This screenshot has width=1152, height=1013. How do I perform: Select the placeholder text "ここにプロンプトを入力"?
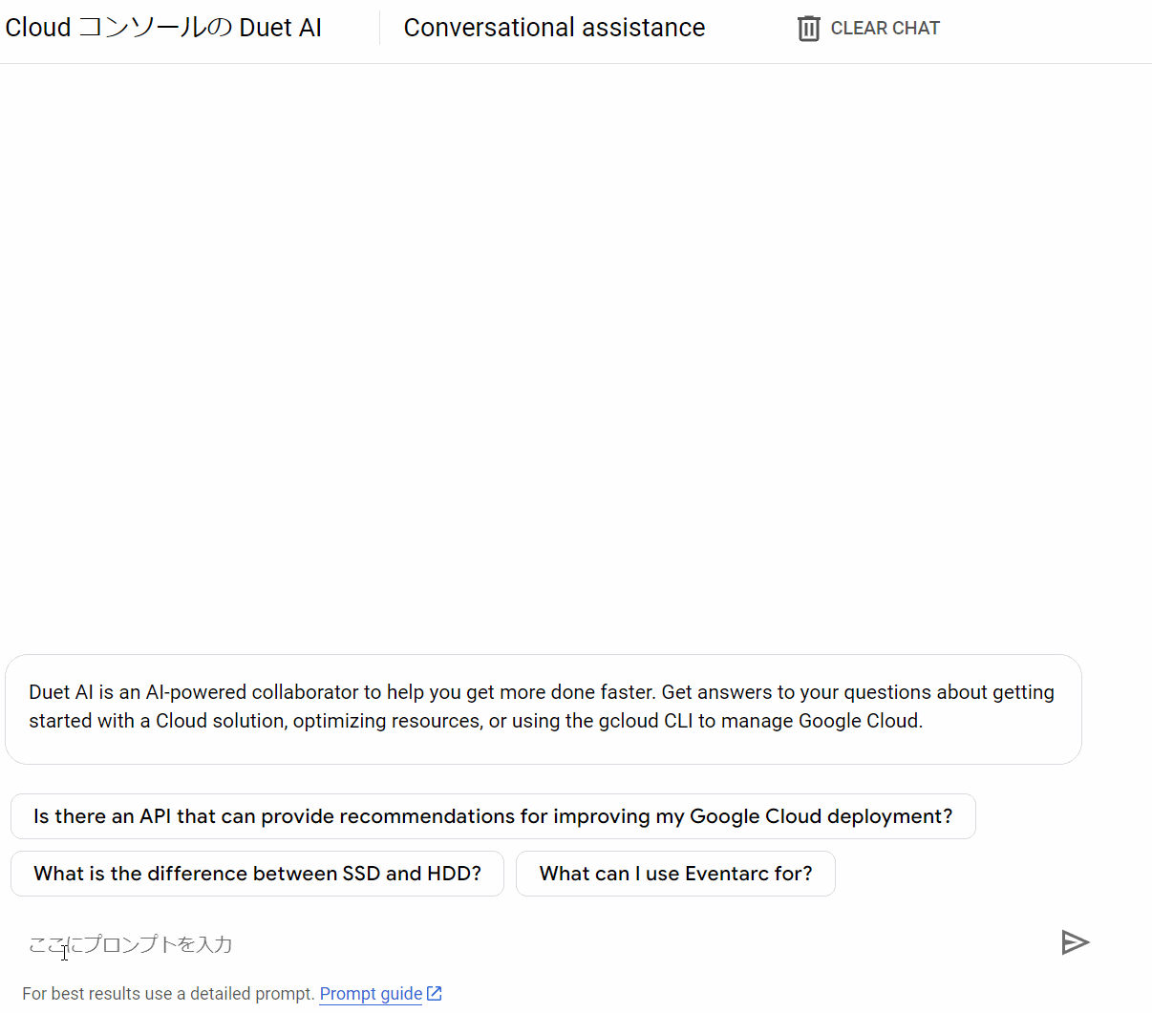pos(129,943)
